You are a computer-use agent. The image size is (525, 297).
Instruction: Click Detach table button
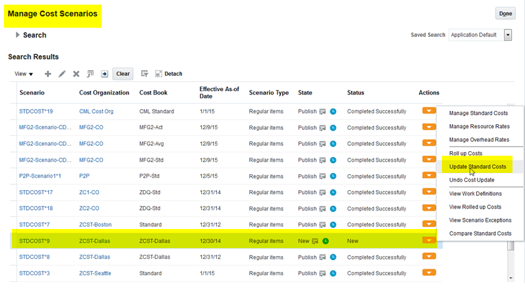click(168, 74)
